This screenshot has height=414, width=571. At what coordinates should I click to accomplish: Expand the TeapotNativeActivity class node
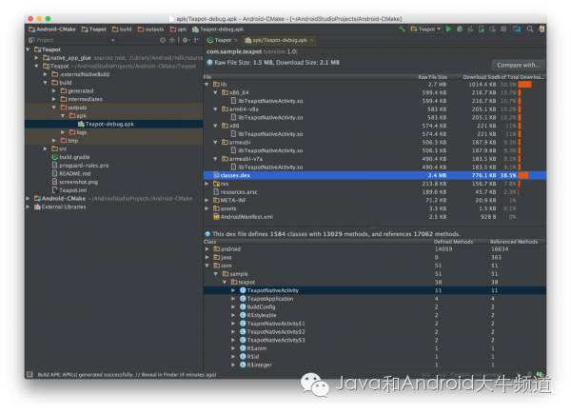point(233,290)
